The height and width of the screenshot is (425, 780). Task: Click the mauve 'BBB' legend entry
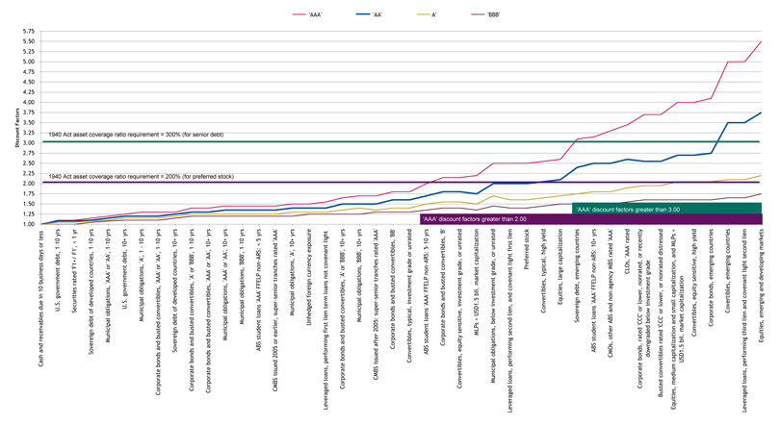(x=485, y=14)
